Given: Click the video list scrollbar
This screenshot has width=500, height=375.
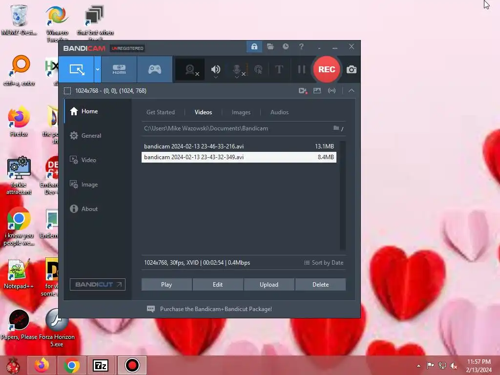Looking at the screenshot, I should 343,195.
